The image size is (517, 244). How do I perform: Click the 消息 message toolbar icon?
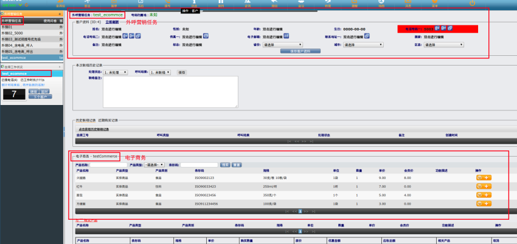[408, 3]
